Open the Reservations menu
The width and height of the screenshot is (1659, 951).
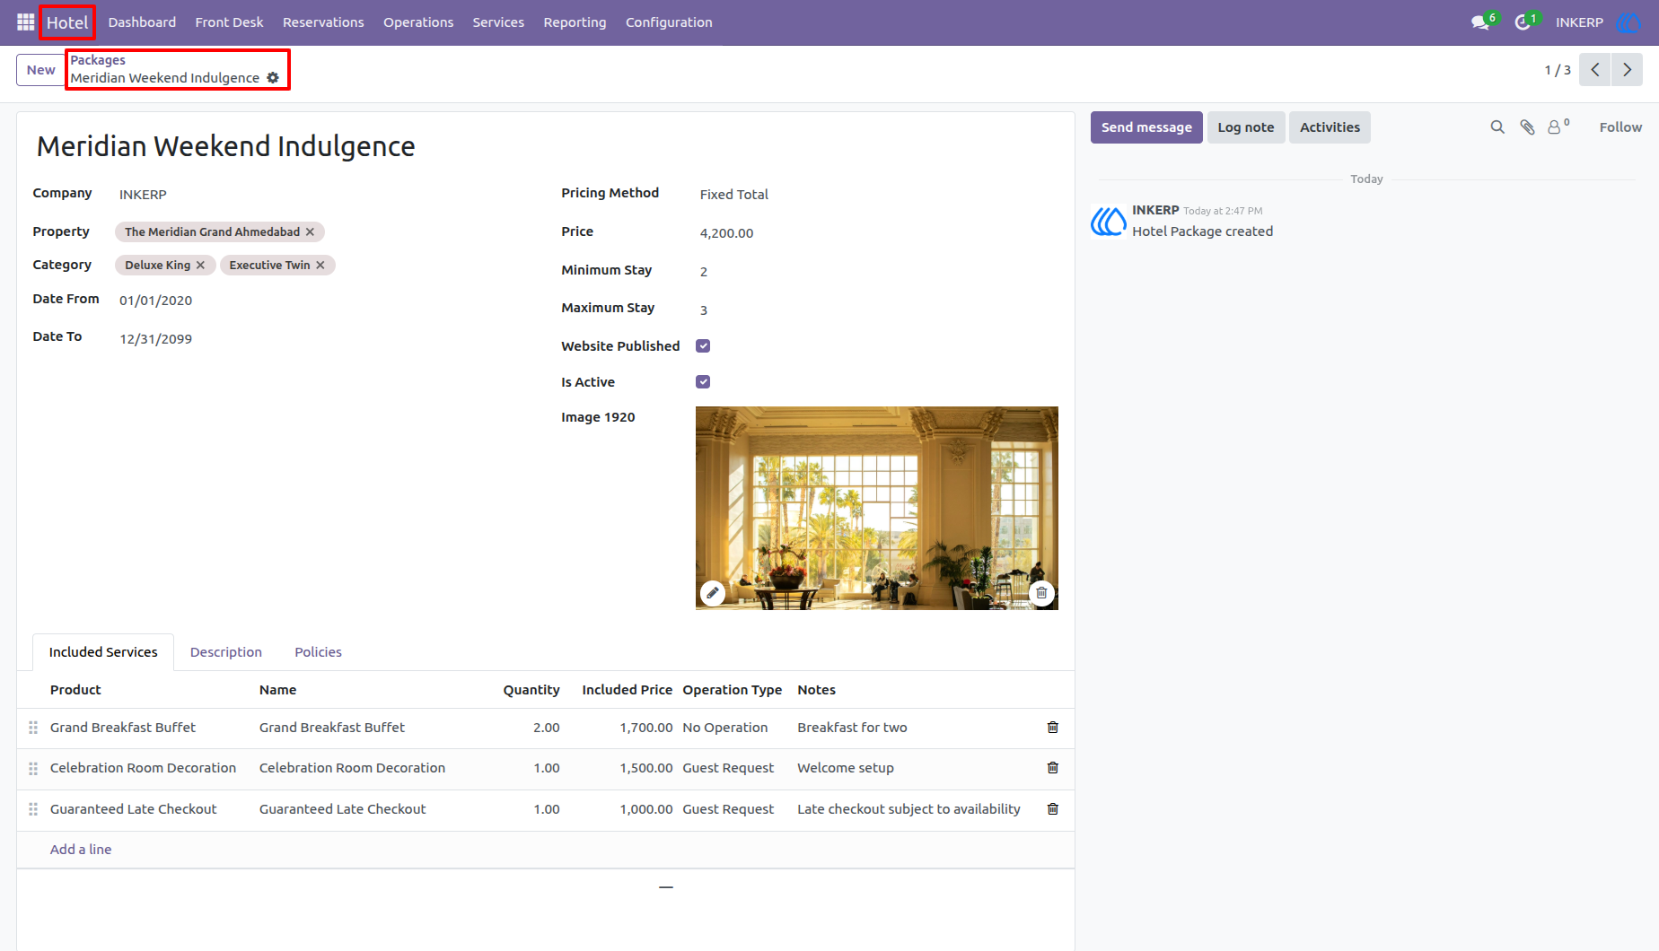tap(323, 22)
